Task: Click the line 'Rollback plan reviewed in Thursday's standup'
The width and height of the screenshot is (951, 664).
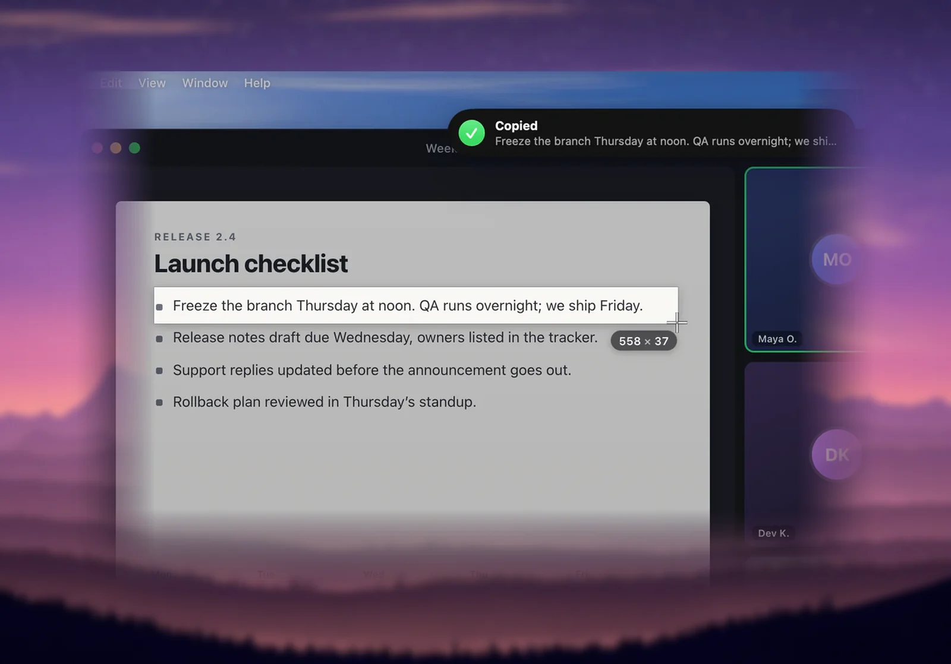Action: click(325, 402)
